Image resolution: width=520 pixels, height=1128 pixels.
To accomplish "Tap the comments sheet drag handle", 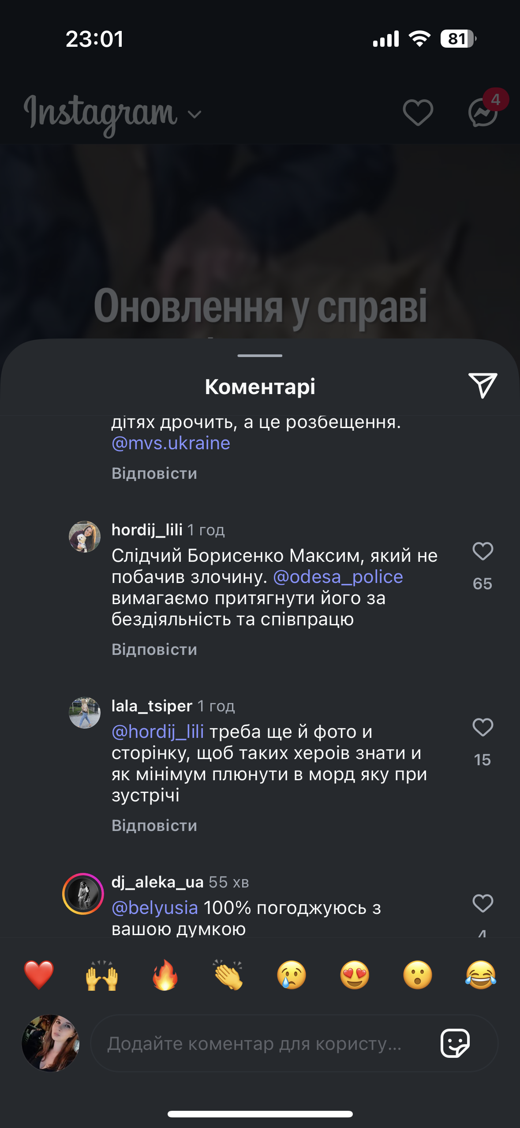I will [x=260, y=355].
